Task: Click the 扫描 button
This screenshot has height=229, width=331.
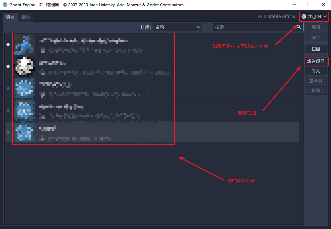Action: pyautogui.click(x=316, y=49)
